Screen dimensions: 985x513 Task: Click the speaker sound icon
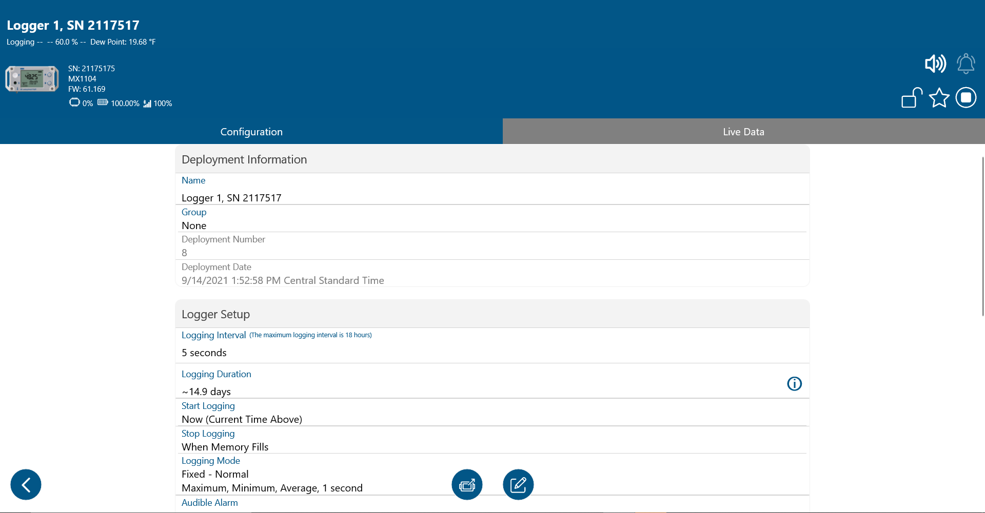coord(935,64)
